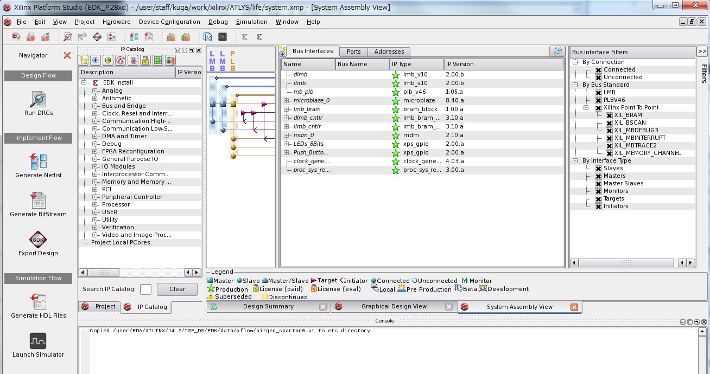Expand the Processor category in IP Catalog
Viewport: 710px width, 374px height.
pos(94,205)
